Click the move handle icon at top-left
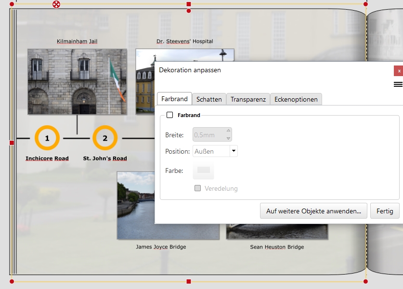Viewport: 403px width, 289px height. tap(56, 4)
